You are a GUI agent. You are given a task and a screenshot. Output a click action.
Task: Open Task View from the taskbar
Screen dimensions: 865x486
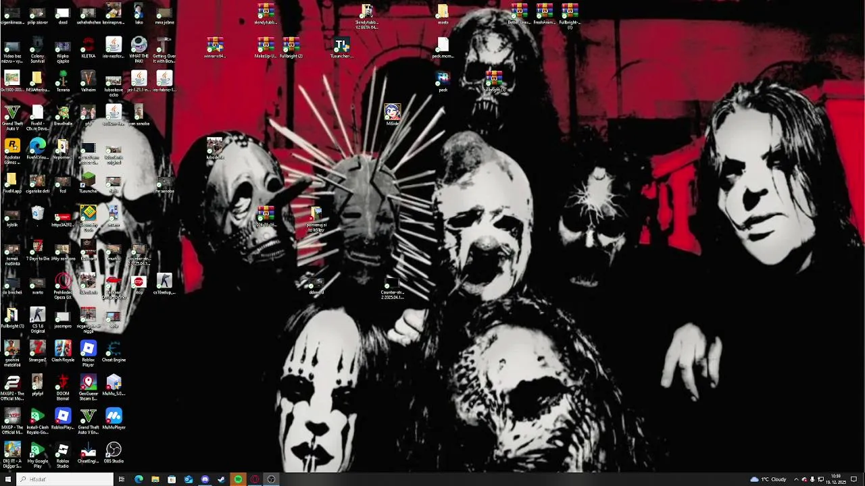coord(122,479)
